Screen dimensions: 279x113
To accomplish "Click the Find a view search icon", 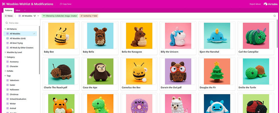I will tap(7, 23).
